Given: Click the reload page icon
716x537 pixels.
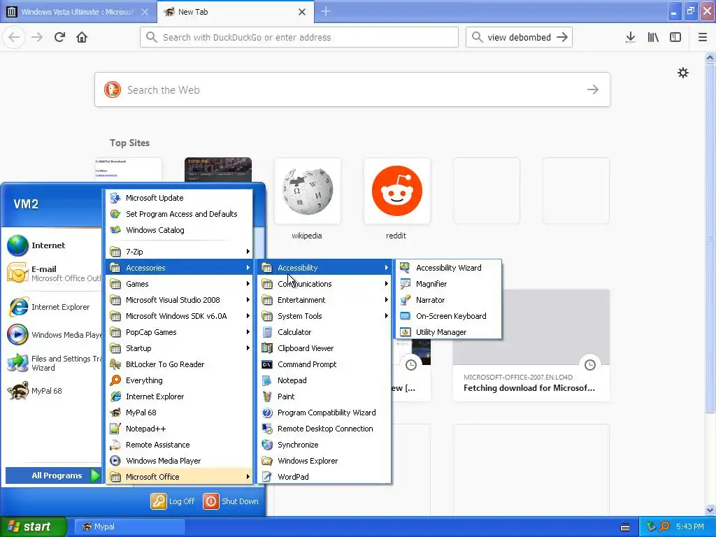Looking at the screenshot, I should 60,37.
